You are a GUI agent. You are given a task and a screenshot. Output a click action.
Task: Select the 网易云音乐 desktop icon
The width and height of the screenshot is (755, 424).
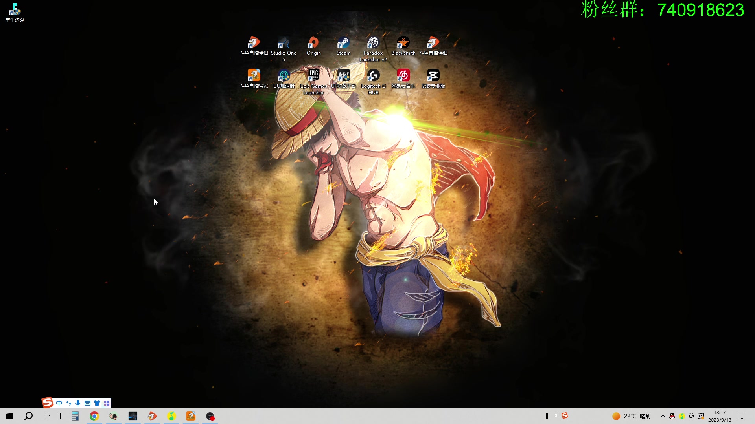(x=403, y=79)
